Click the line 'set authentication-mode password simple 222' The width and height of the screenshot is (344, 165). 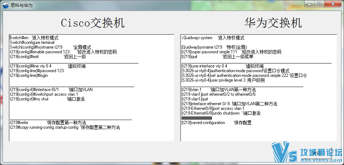coord(249,75)
